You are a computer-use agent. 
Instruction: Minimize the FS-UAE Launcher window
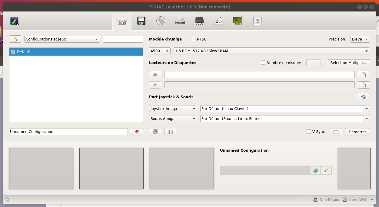(359, 7)
